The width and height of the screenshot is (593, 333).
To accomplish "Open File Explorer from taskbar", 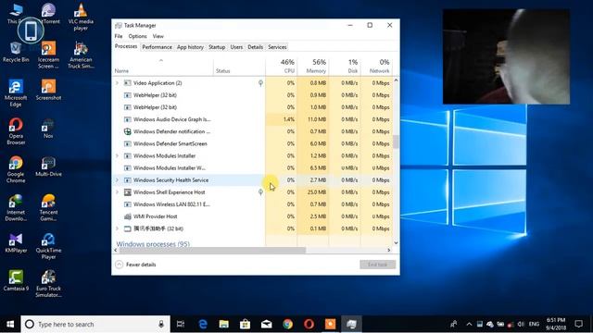I will pyautogui.click(x=224, y=324).
